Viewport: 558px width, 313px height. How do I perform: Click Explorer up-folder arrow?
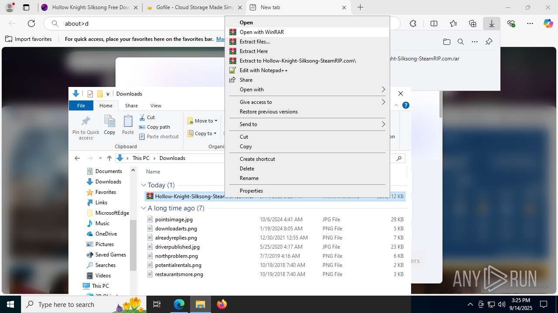tap(109, 158)
